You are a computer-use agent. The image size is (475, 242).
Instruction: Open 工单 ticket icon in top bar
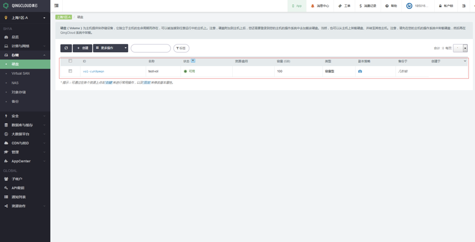pyautogui.click(x=340, y=6)
